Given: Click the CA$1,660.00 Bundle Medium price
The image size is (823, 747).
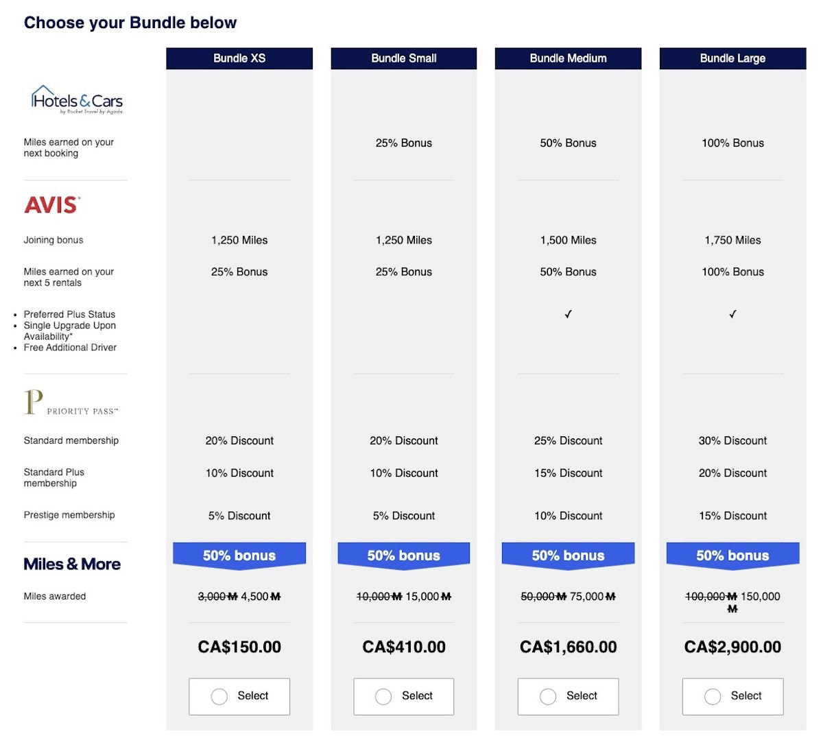Looking at the screenshot, I should tap(568, 647).
